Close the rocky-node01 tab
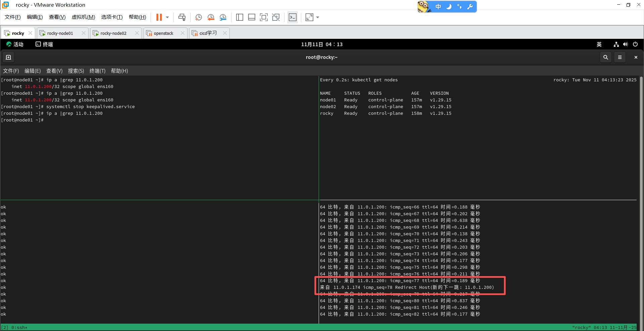The height and width of the screenshot is (331, 644). 84,33
